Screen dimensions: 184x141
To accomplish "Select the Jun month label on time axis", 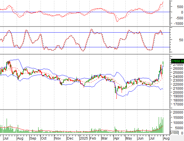I will click(x=141, y=138).
